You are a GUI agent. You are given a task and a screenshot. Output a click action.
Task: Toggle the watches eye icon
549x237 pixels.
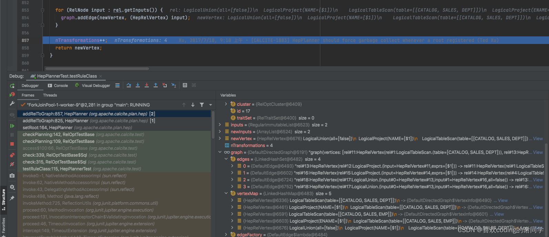pos(12,115)
